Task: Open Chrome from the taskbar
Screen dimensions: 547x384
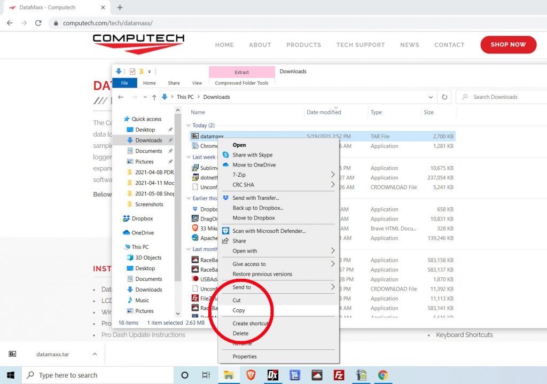Action: coord(382,375)
